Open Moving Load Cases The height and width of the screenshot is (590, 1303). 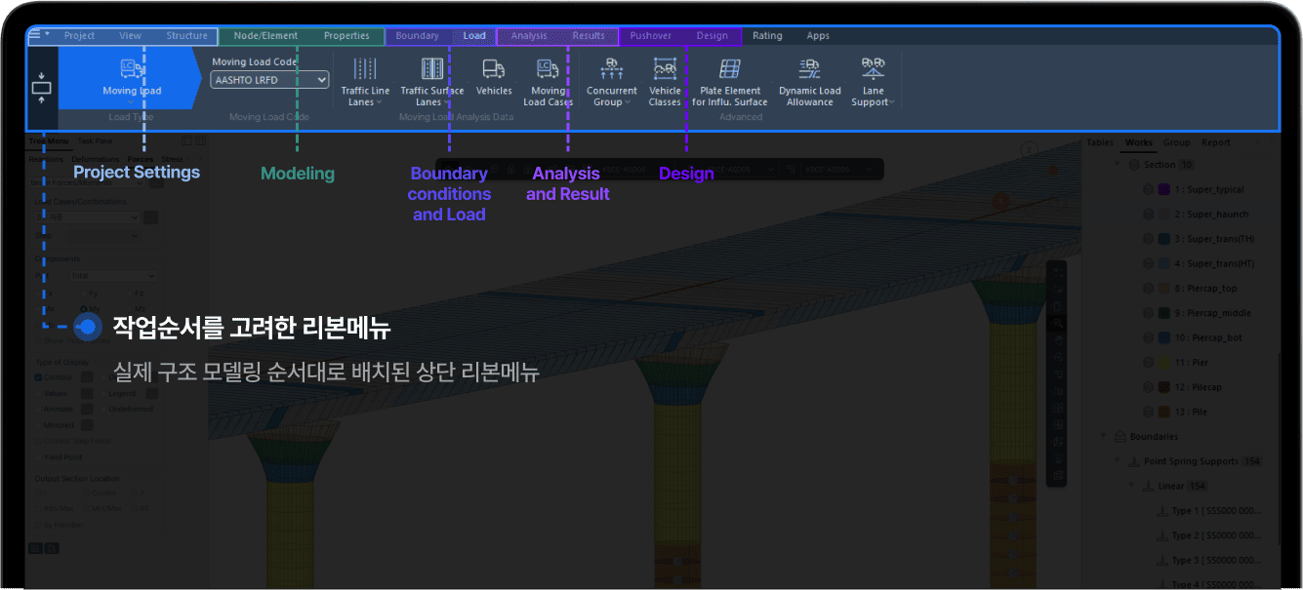point(548,82)
